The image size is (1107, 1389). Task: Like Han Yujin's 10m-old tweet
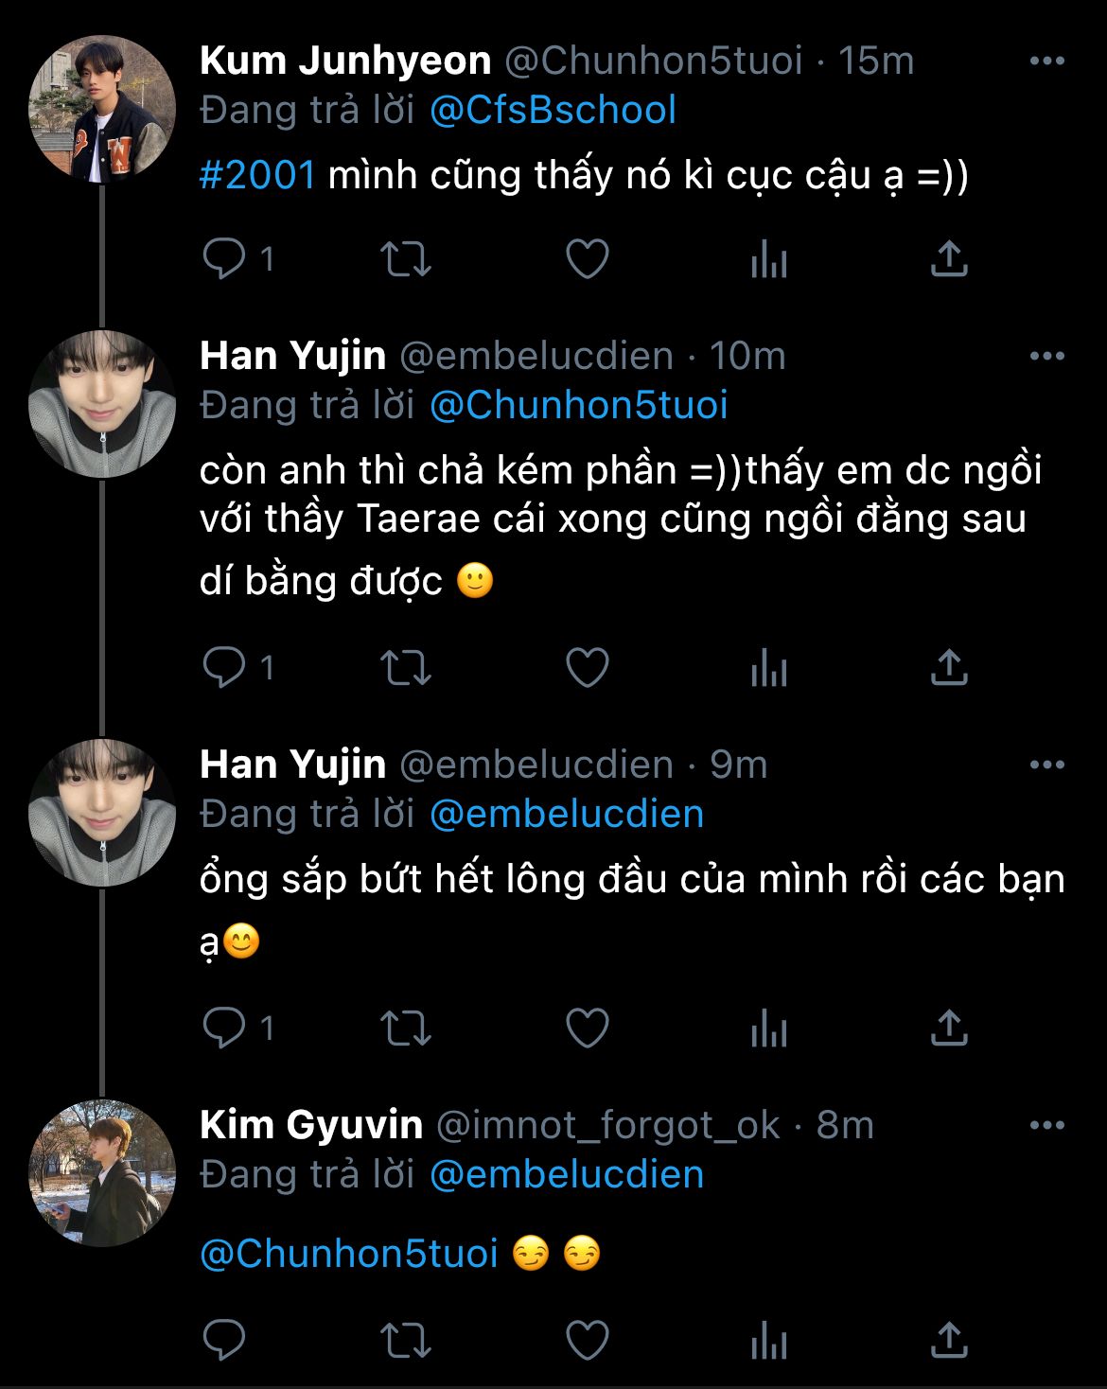point(587,668)
